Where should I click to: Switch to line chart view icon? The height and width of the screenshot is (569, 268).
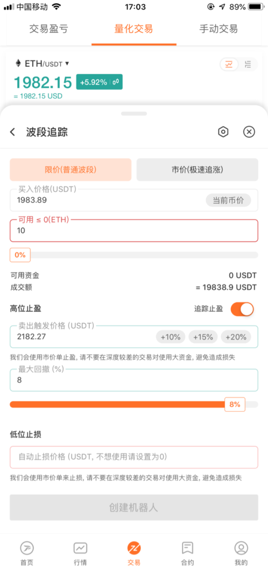coord(229,64)
